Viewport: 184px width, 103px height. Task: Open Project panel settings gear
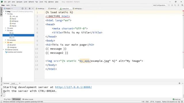pyautogui.click(x=30, y=9)
